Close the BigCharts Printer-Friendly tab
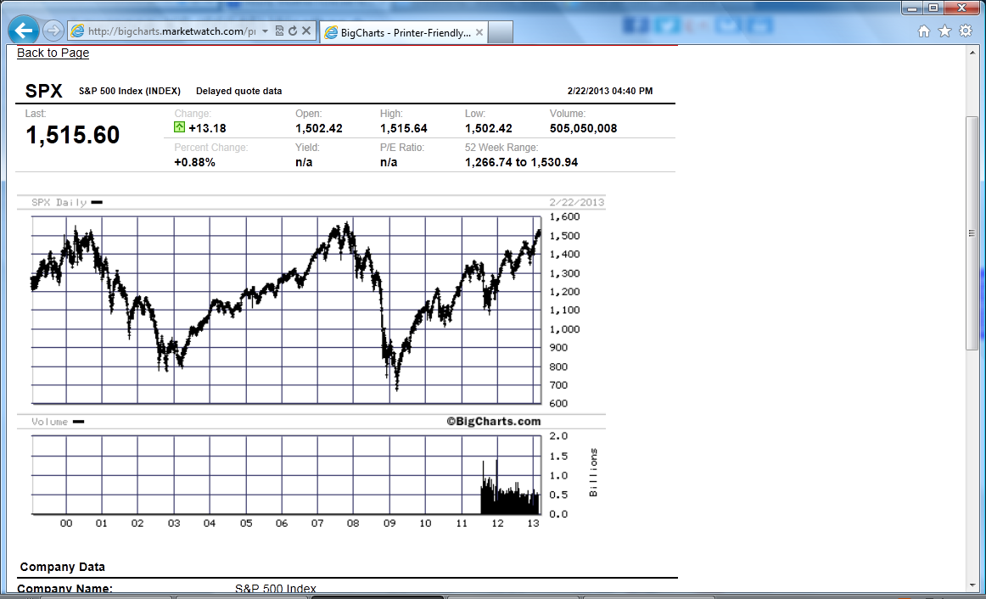The width and height of the screenshot is (986, 599). point(479,32)
